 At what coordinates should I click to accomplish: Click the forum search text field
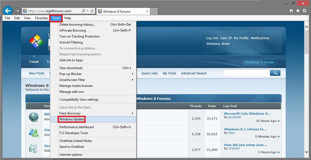tap(246, 73)
